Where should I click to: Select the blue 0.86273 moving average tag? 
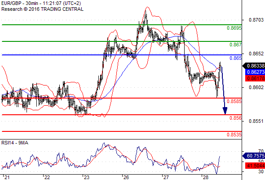pyautogui.click(x=255, y=72)
